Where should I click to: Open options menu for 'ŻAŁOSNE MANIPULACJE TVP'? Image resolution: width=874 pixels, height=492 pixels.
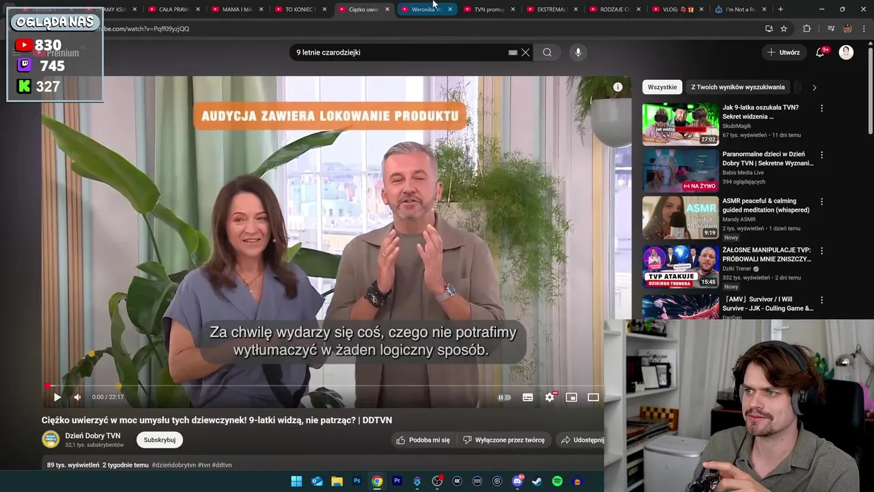(x=821, y=251)
